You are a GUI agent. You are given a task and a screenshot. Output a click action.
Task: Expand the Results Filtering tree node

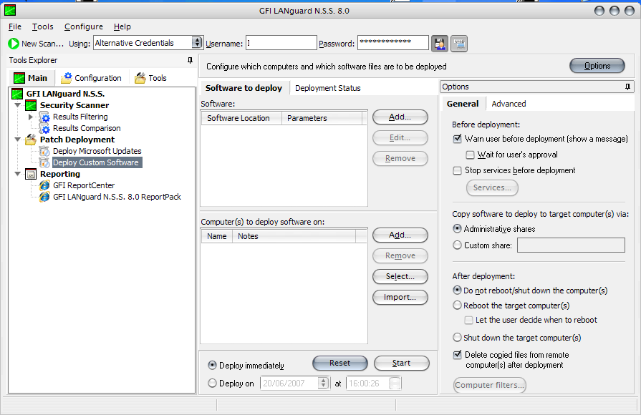[x=31, y=117]
